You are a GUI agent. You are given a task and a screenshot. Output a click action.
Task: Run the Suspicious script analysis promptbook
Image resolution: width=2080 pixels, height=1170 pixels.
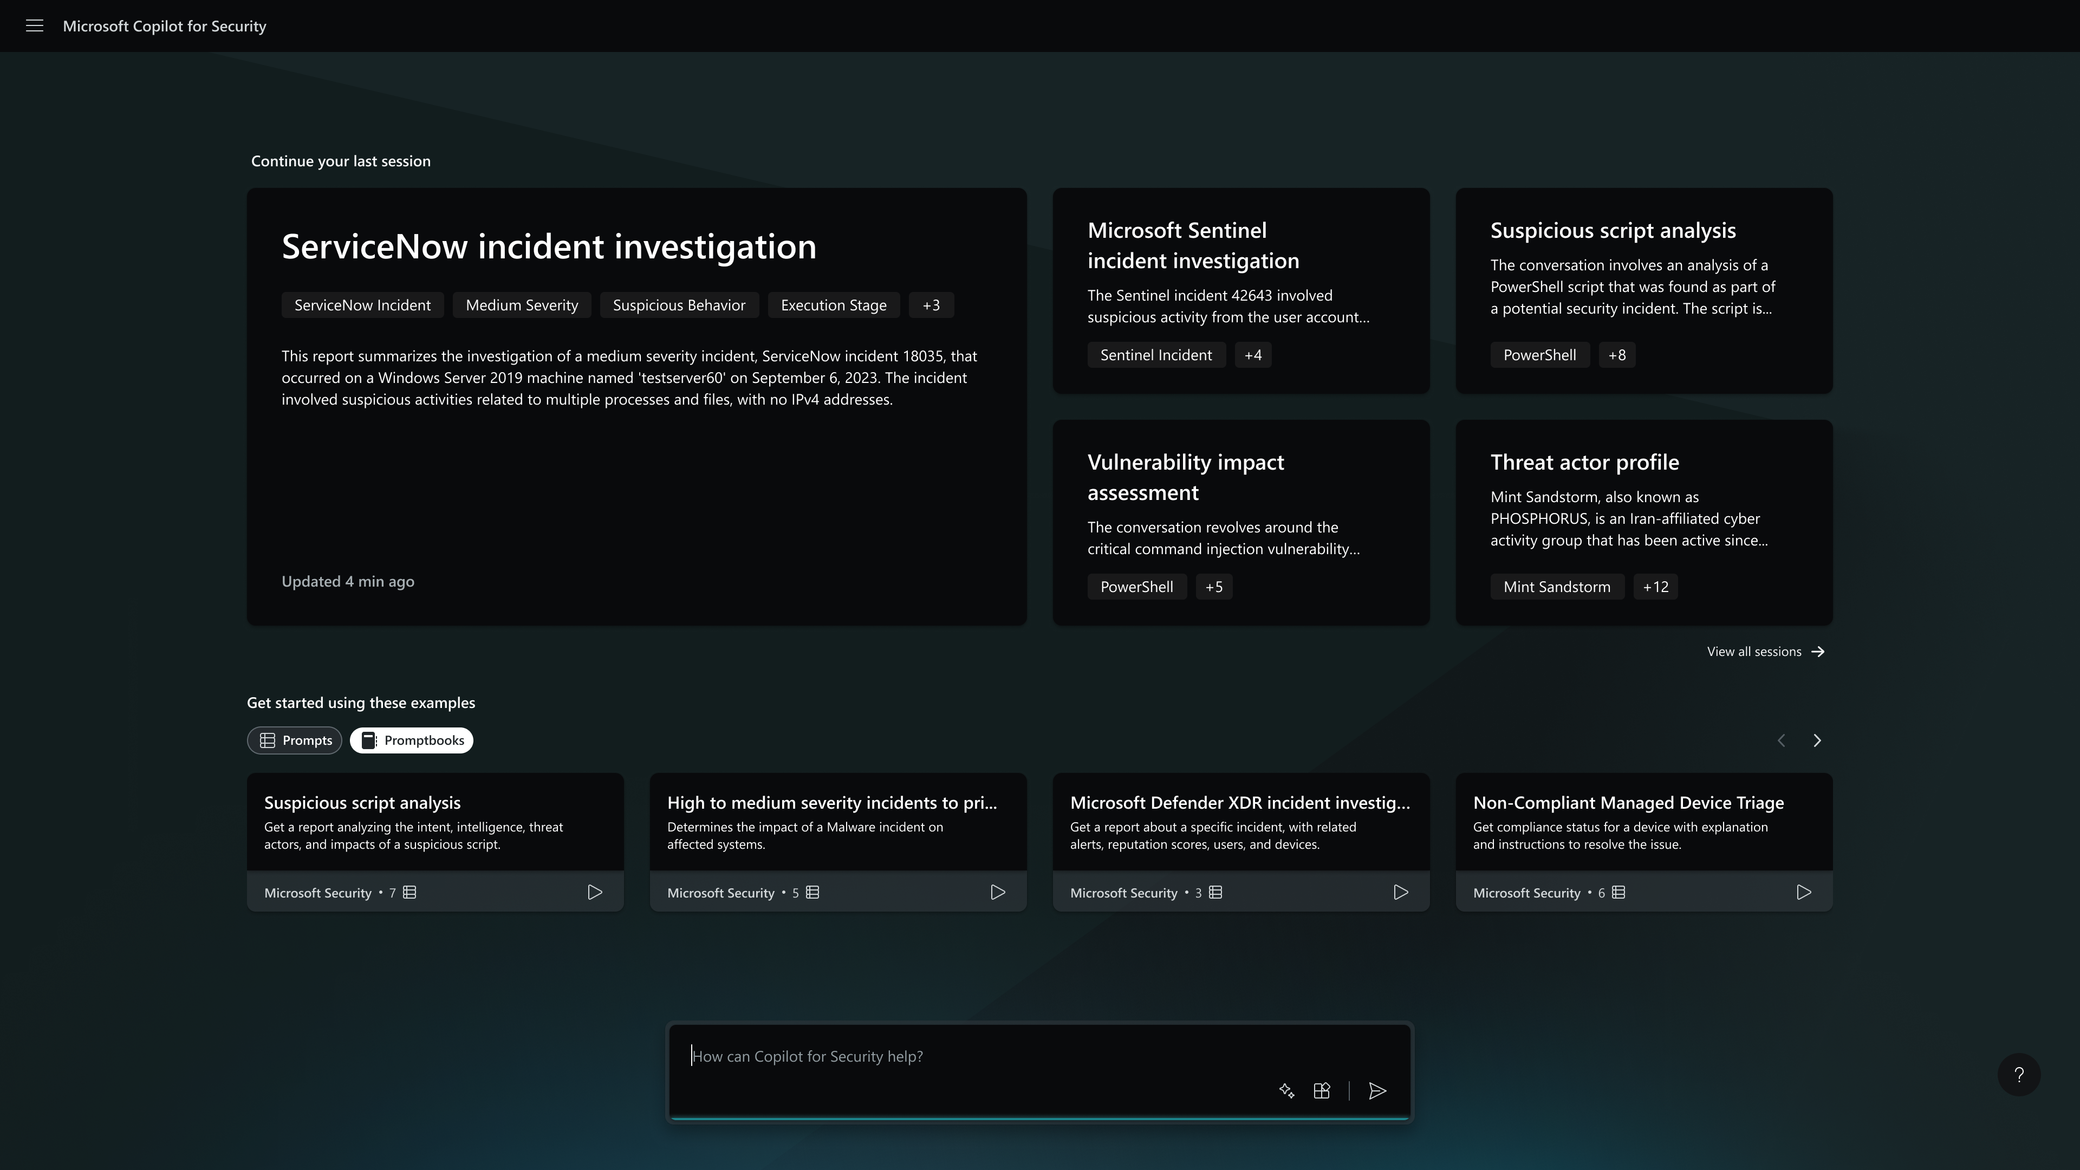pyautogui.click(x=594, y=892)
